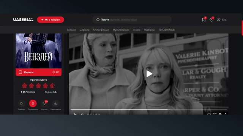
Task: Click the Завантажити download icon
Action: pos(56,103)
